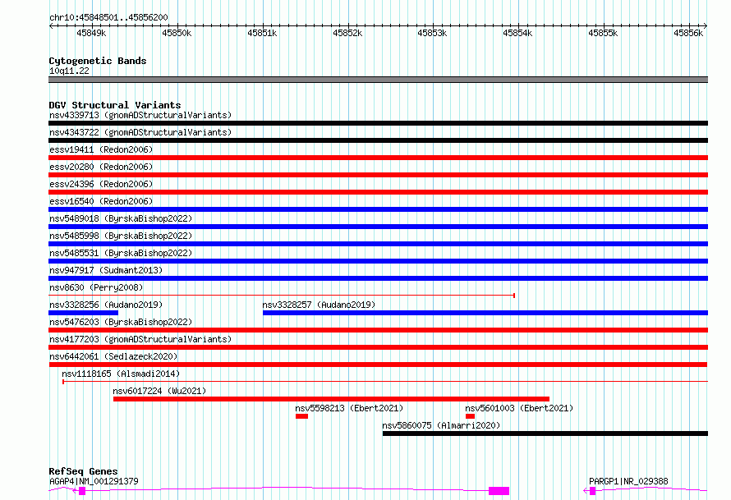The image size is (731, 500).
Task: Click the large magenta AGAP4 exon block
Action: [x=499, y=491]
